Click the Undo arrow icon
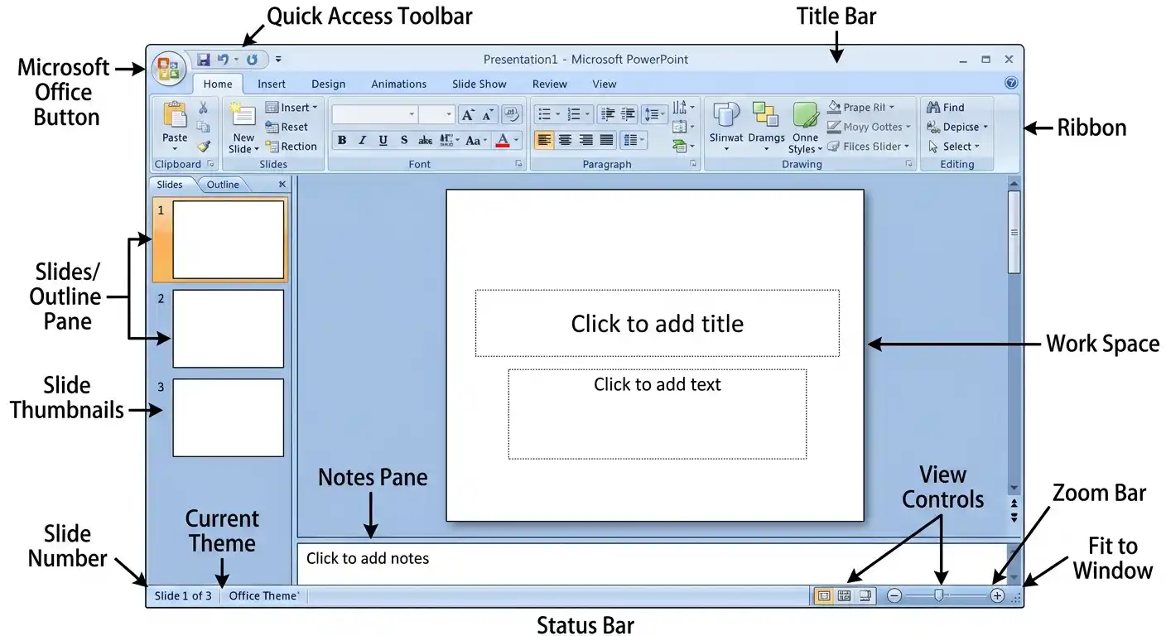Viewport: 1166px width, 636px height. [x=223, y=60]
